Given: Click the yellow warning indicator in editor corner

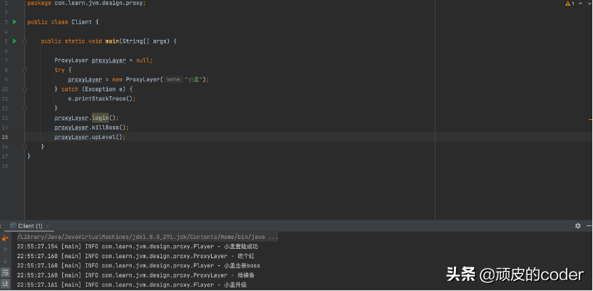Looking at the screenshot, I should [568, 4].
